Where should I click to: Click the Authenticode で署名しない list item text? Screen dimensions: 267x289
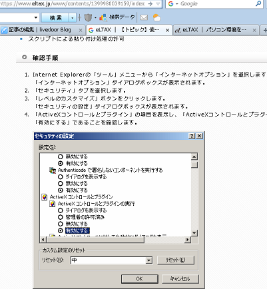tap(111, 170)
